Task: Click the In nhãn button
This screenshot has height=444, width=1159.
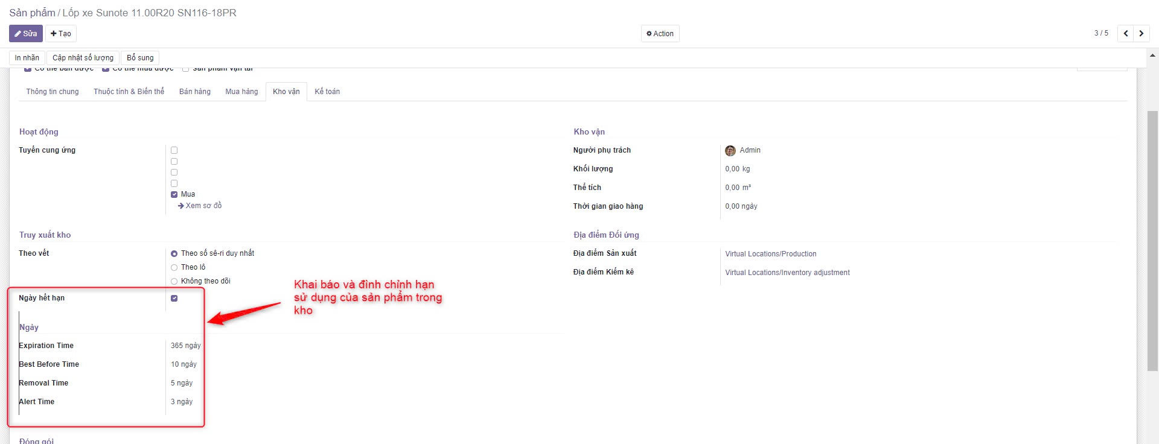Action: click(27, 58)
